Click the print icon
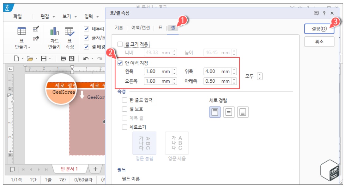The height and width of the screenshot is (187, 345). tap(63, 58)
